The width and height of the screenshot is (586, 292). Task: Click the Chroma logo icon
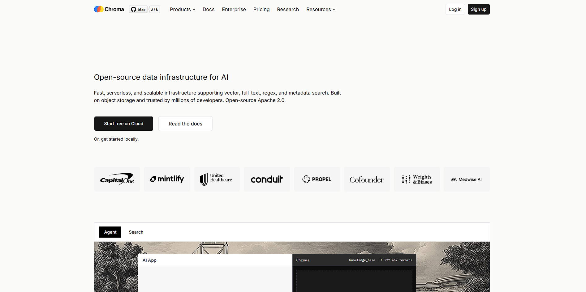pos(99,9)
